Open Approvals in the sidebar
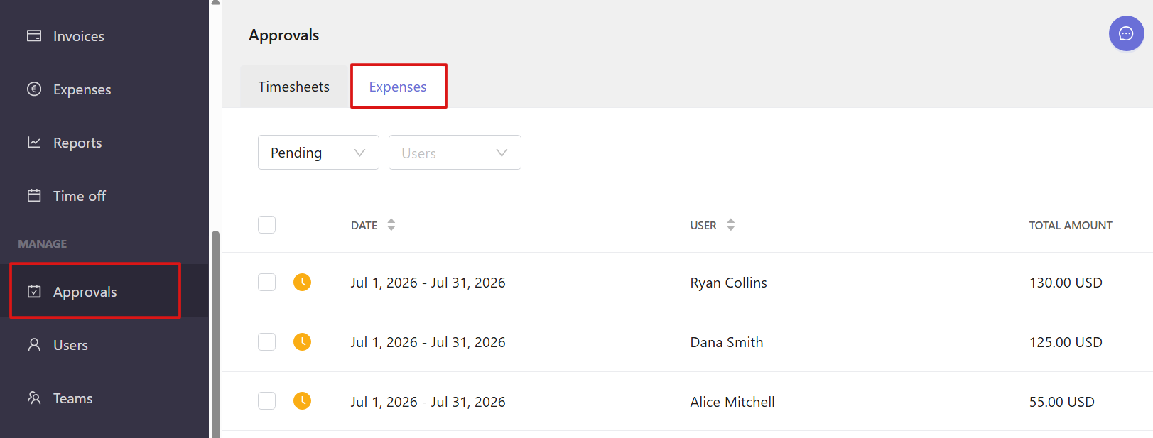This screenshot has width=1153, height=438. click(104, 291)
